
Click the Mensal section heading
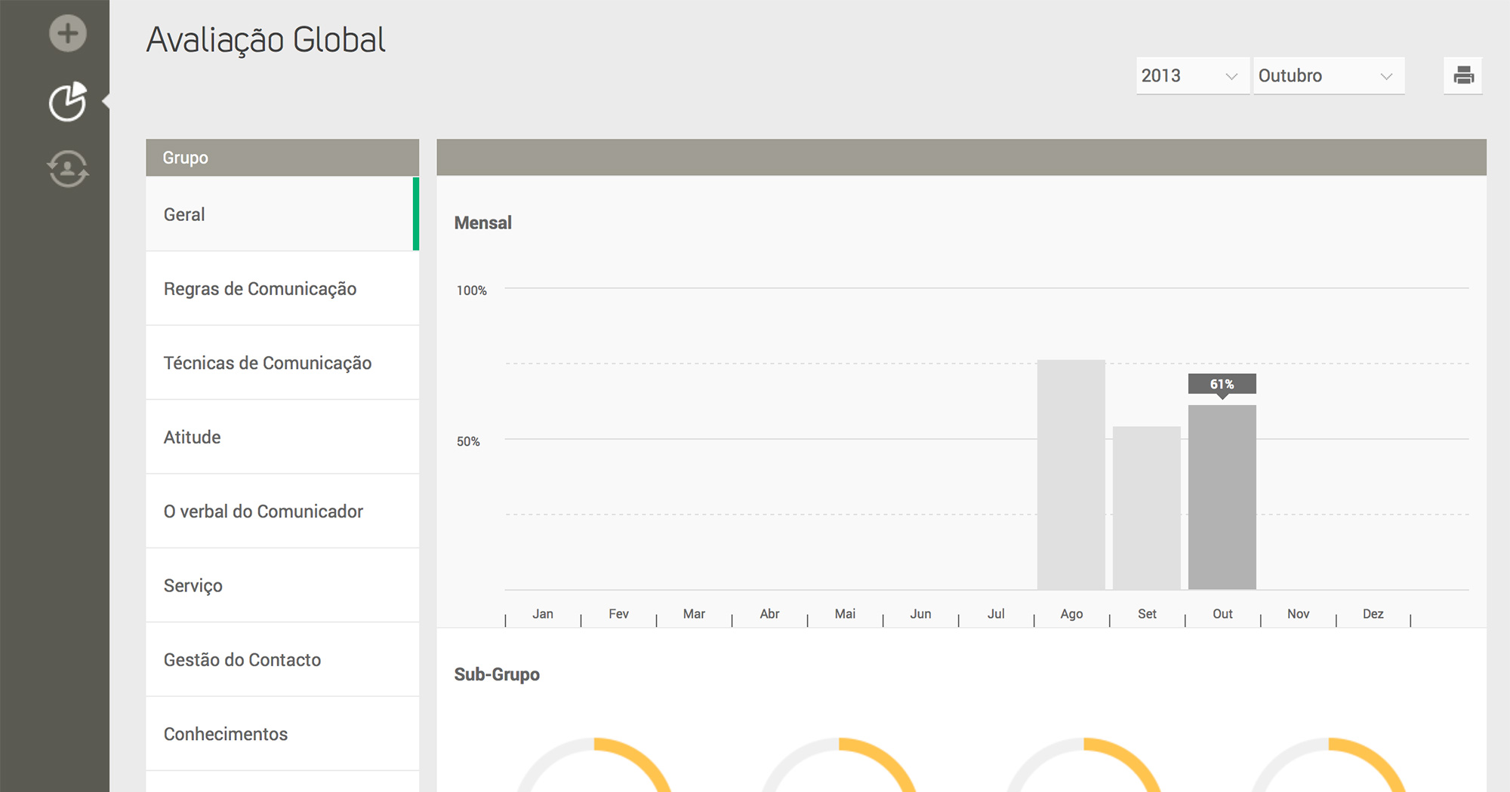(x=483, y=223)
